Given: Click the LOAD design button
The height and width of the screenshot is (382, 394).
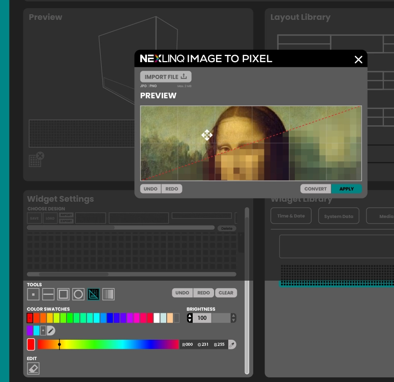Looking at the screenshot, I should click(50, 218).
